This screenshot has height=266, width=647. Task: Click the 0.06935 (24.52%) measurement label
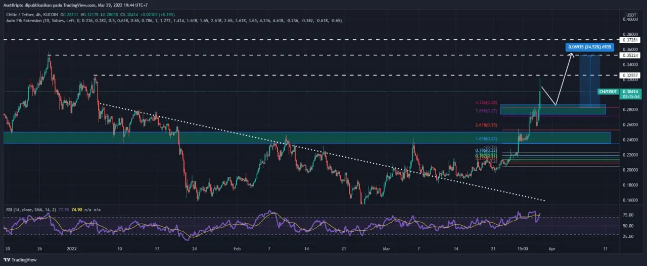click(x=590, y=47)
